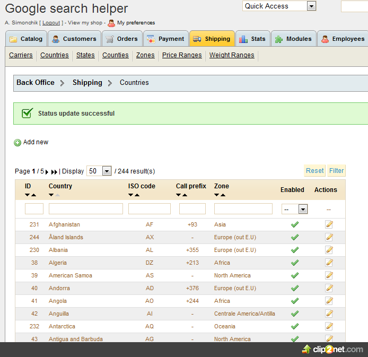Edit the Åland Islands row pencil icon
The height and width of the screenshot is (357, 368).
click(329, 237)
